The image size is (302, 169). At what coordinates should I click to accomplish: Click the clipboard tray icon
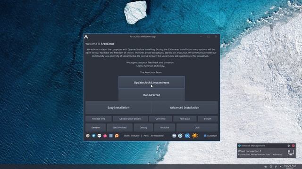(x=271, y=167)
